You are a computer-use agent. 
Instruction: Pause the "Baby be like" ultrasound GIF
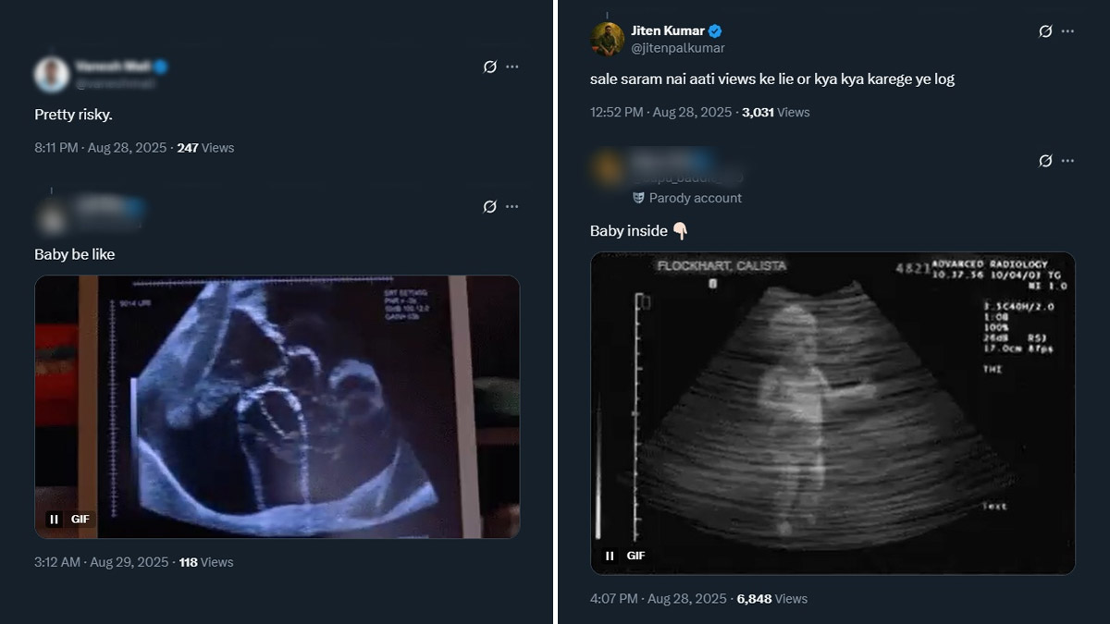click(55, 520)
